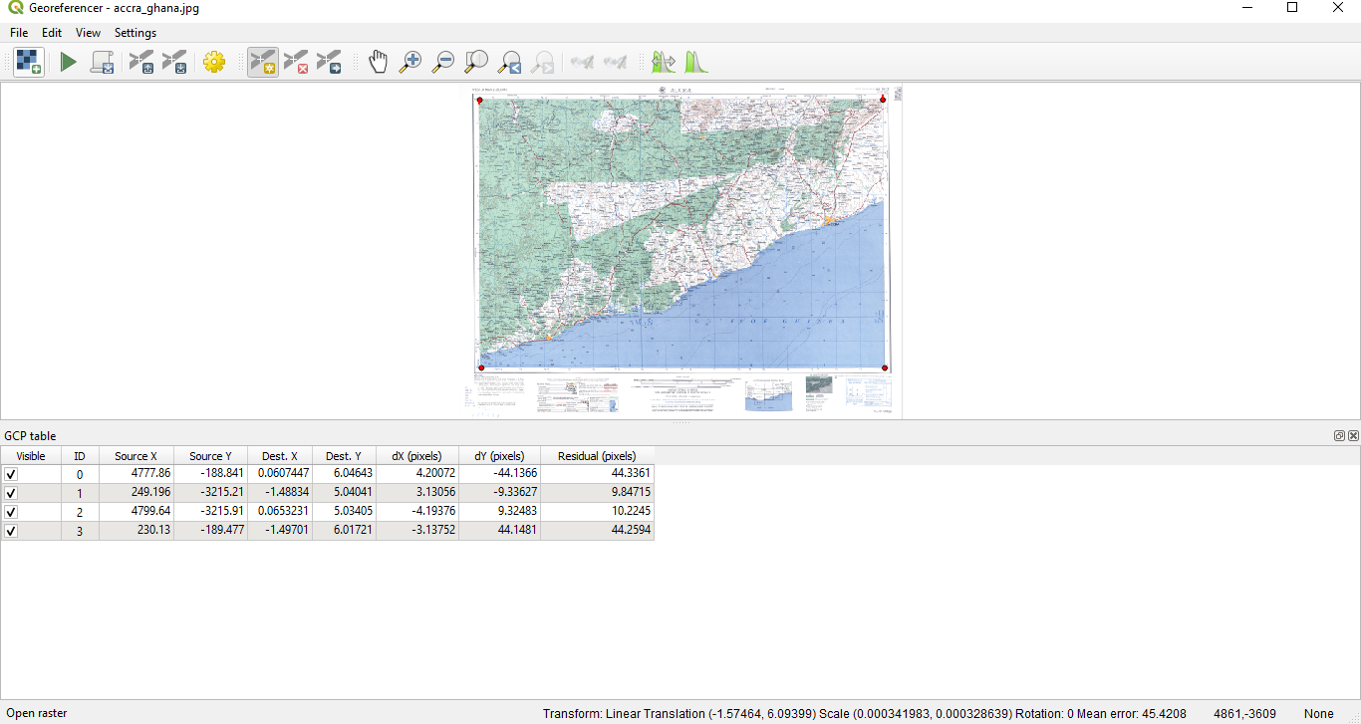Click Link Georeferencer to QGIS icon

point(582,63)
